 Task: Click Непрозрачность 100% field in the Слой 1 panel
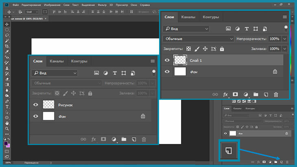point(275,39)
